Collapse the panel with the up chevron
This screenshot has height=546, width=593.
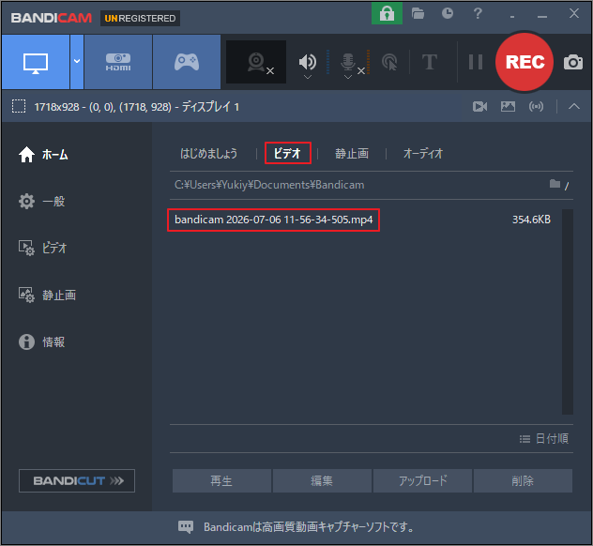coord(573,107)
